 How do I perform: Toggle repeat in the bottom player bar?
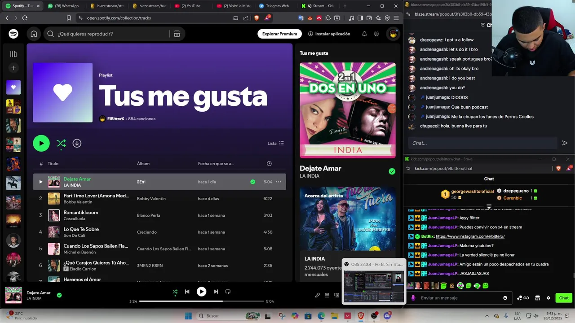click(228, 292)
